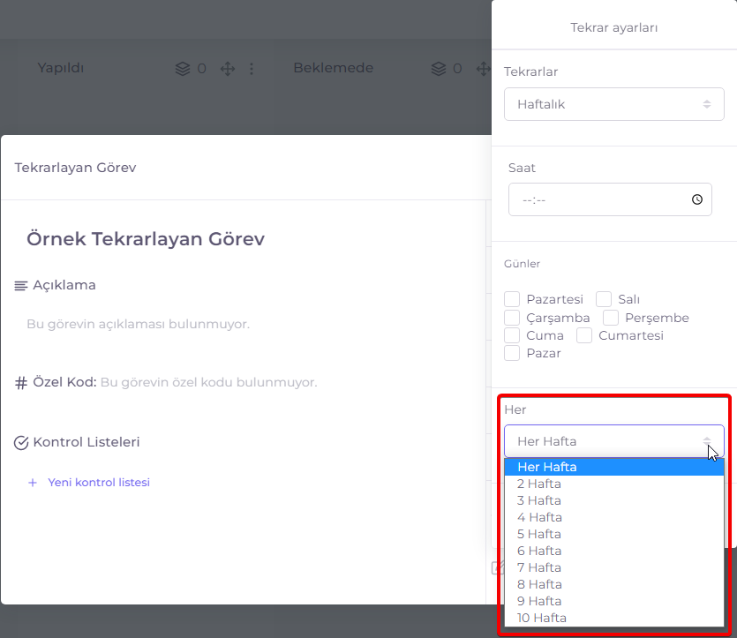737x638 pixels.
Task: Select 2 Hafta from the list
Action: click(x=613, y=484)
